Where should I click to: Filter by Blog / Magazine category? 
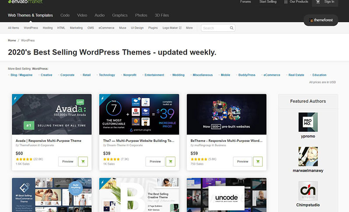tap(21, 75)
